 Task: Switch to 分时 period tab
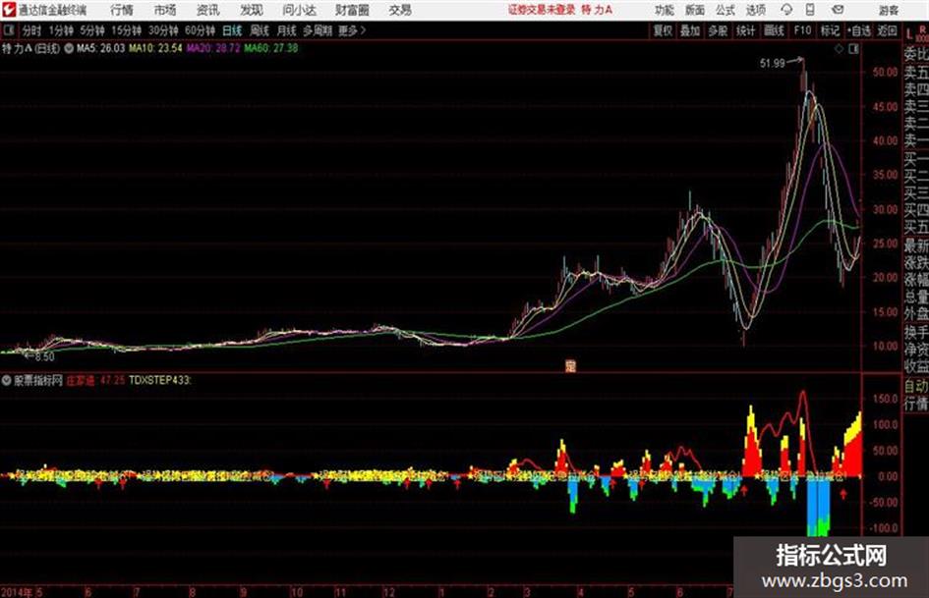click(31, 30)
